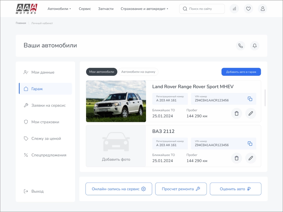Edit the Land Rover Range Rover Sport car
This screenshot has height=212, width=283.
pyautogui.click(x=251, y=113)
